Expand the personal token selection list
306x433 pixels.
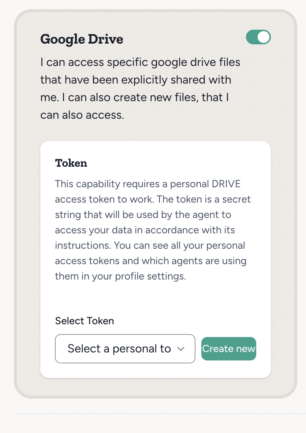(125, 349)
